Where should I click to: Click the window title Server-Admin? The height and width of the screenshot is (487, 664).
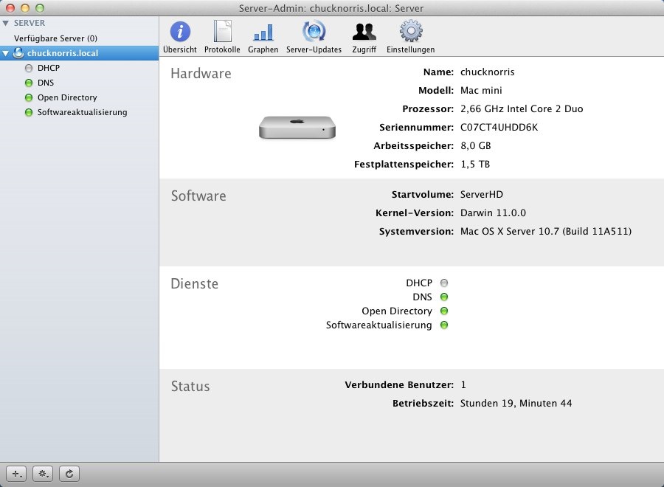pyautogui.click(x=331, y=8)
